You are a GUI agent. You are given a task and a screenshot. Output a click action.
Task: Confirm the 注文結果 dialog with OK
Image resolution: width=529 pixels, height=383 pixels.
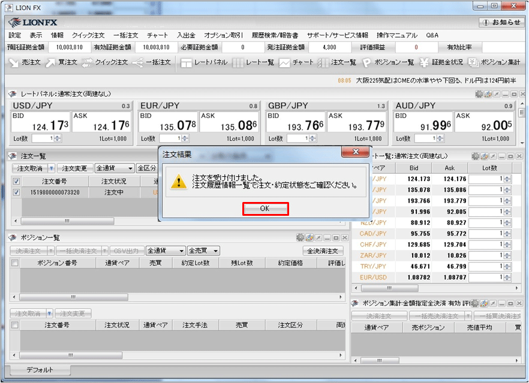click(x=265, y=209)
